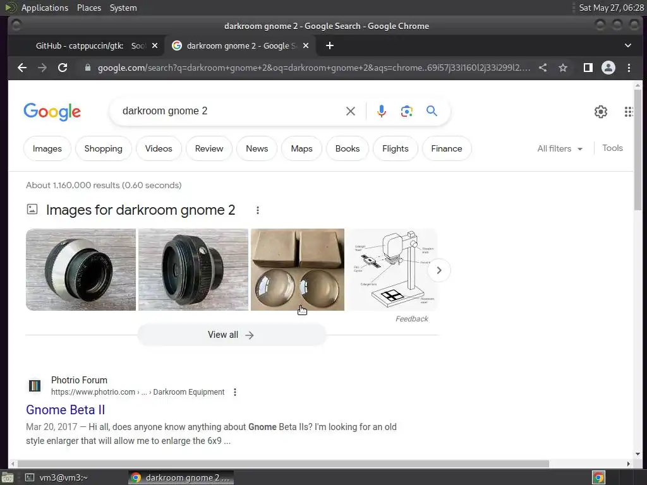
Task: Click the scrollbar down arrow
Action: (638, 454)
